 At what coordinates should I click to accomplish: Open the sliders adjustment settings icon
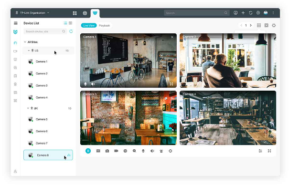point(260,151)
